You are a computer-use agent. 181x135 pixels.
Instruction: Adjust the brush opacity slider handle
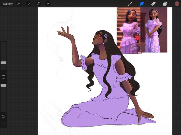(x=3, y=85)
